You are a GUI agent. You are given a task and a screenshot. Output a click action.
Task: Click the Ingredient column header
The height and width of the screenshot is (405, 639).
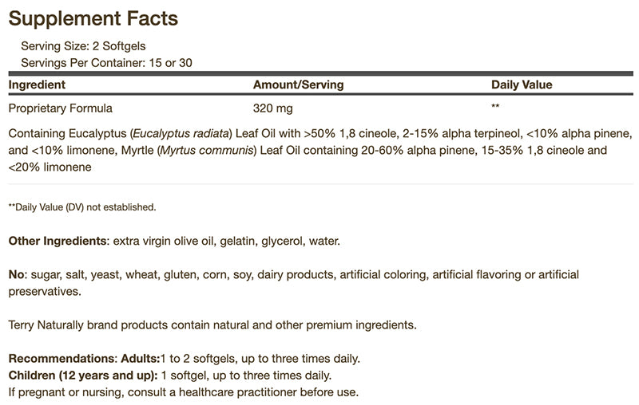[37, 85]
